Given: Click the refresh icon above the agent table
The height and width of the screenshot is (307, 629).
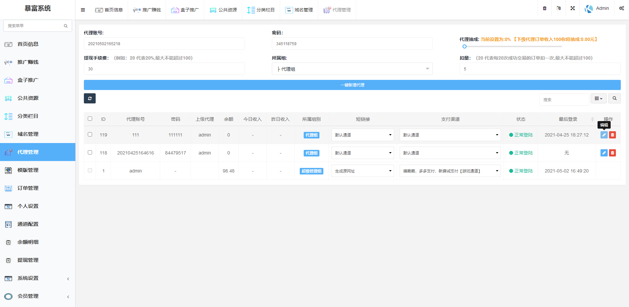Looking at the screenshot, I should point(89,98).
